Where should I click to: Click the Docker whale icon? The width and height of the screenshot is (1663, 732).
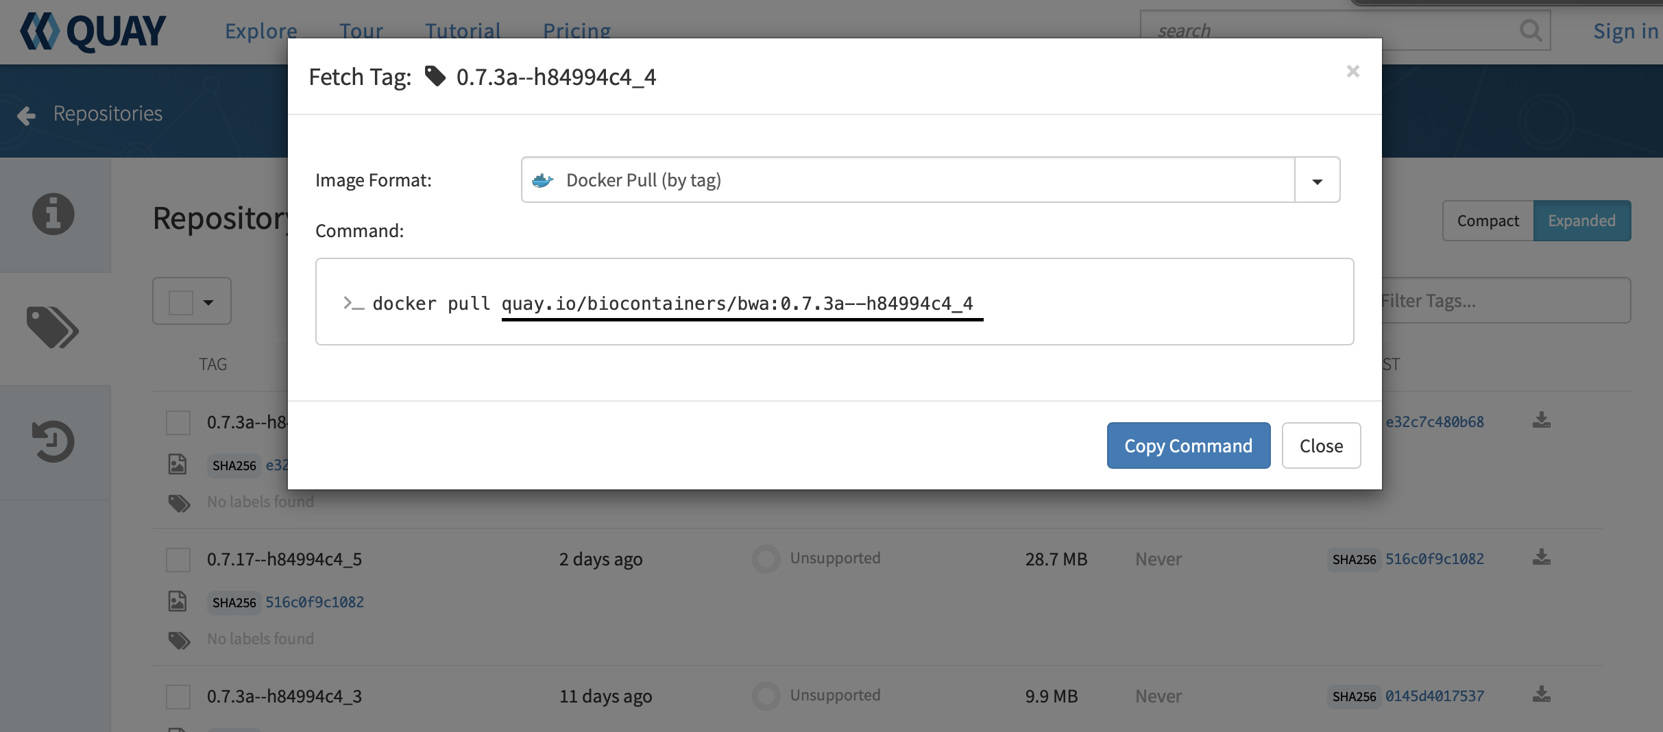coord(542,180)
